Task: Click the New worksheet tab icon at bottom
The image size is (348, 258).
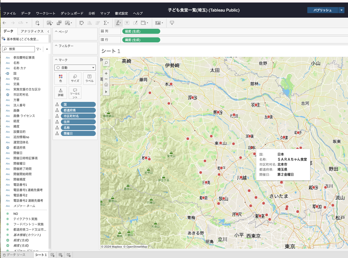Action: (53, 255)
